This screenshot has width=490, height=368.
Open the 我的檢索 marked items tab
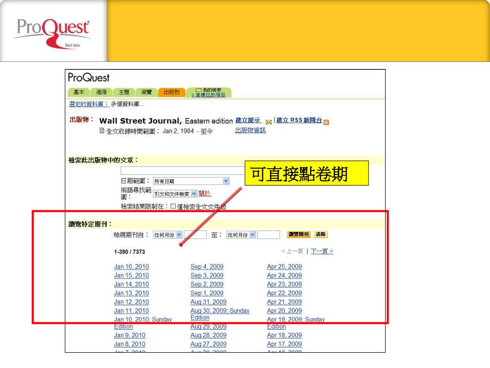(x=209, y=92)
